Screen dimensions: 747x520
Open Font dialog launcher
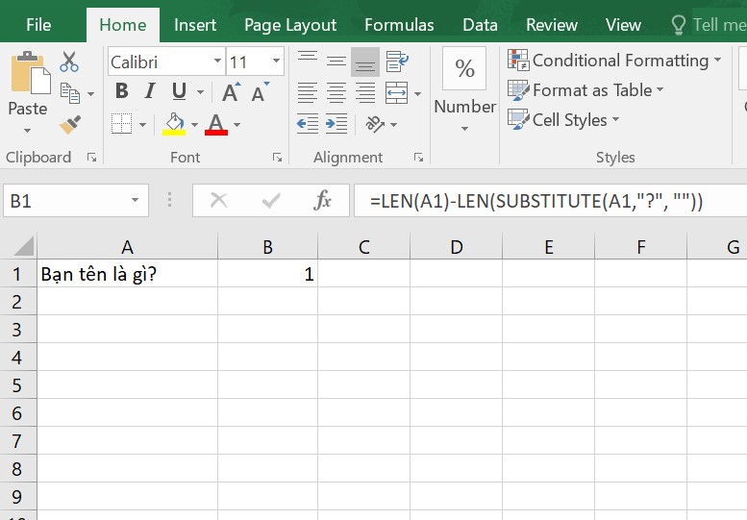(277, 158)
